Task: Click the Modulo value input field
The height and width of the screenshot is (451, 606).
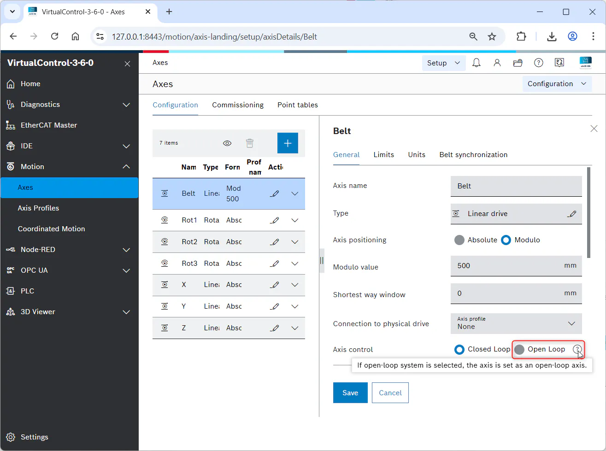Action: point(516,266)
